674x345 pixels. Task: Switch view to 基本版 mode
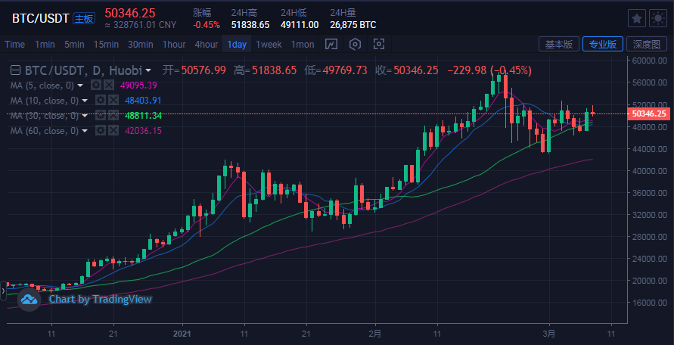(x=559, y=44)
